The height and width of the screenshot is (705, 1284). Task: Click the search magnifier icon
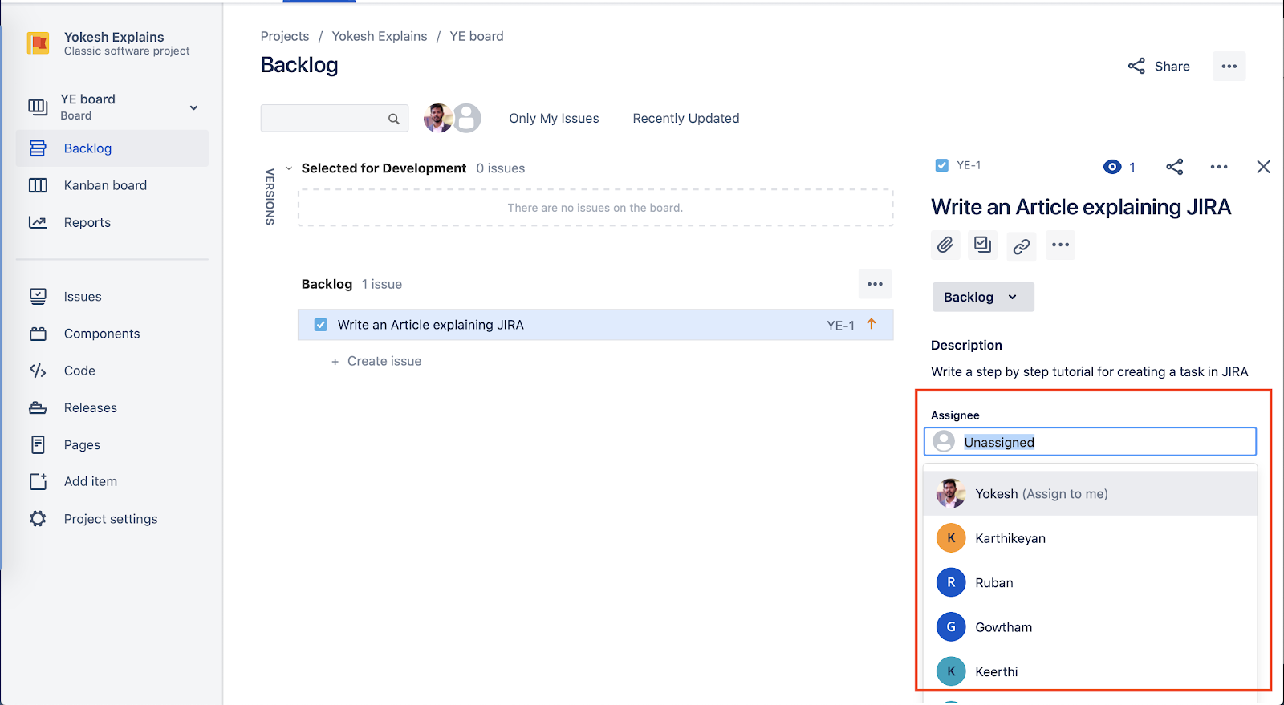click(x=394, y=119)
